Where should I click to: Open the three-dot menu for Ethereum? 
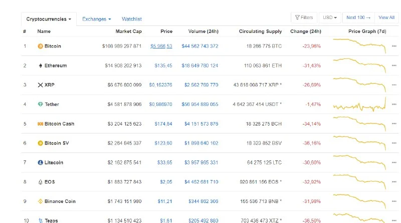(394, 65)
